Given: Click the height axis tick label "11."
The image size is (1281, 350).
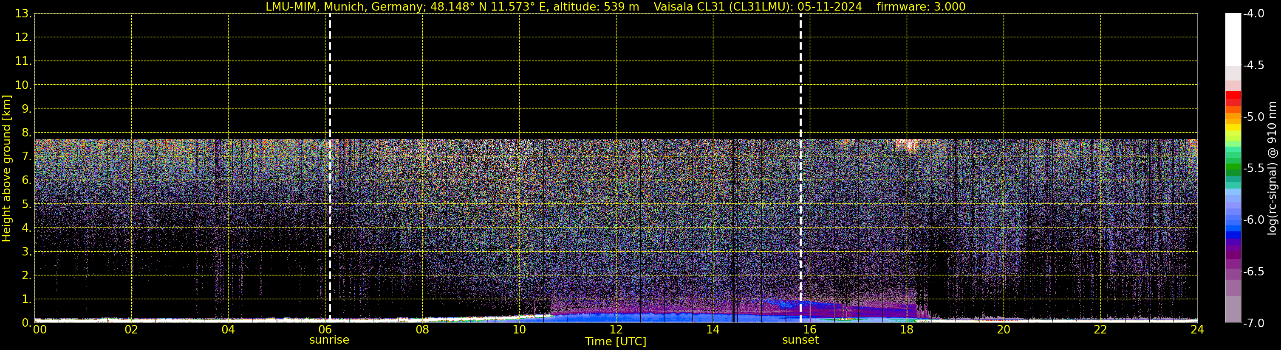Looking at the screenshot, I should point(23,61).
